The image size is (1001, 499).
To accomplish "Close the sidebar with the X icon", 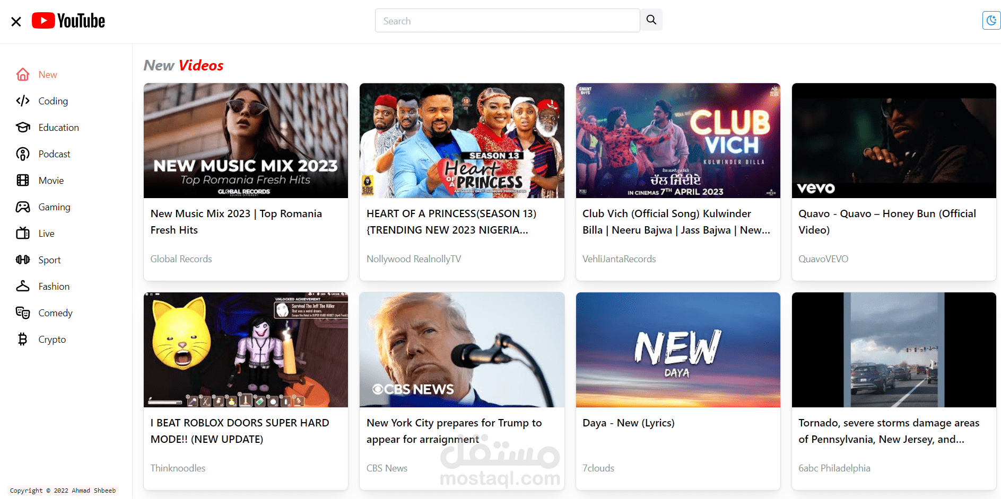I will (16, 22).
